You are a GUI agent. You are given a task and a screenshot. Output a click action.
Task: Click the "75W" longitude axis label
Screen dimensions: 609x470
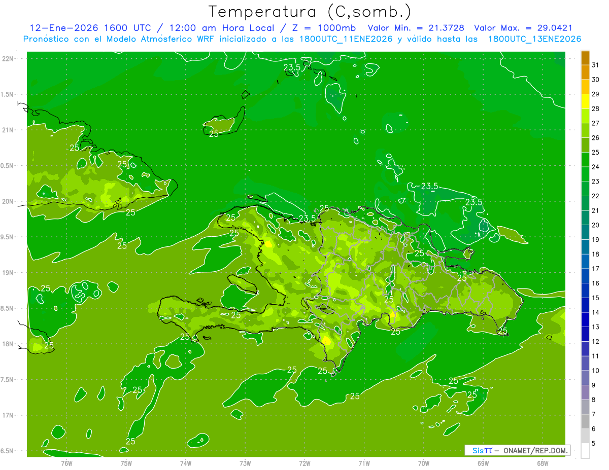pos(126,463)
